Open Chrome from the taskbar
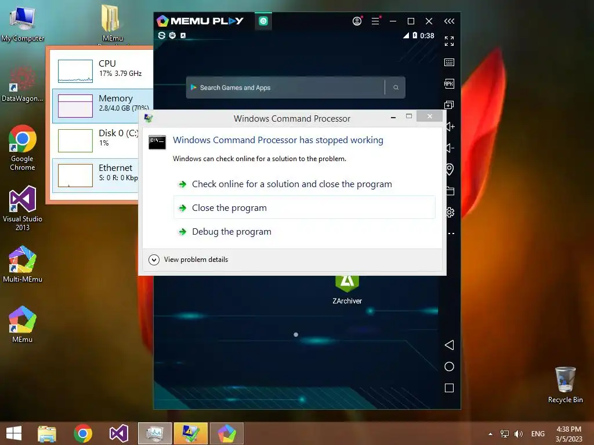Screen dimensions: 594x445 click(83, 433)
